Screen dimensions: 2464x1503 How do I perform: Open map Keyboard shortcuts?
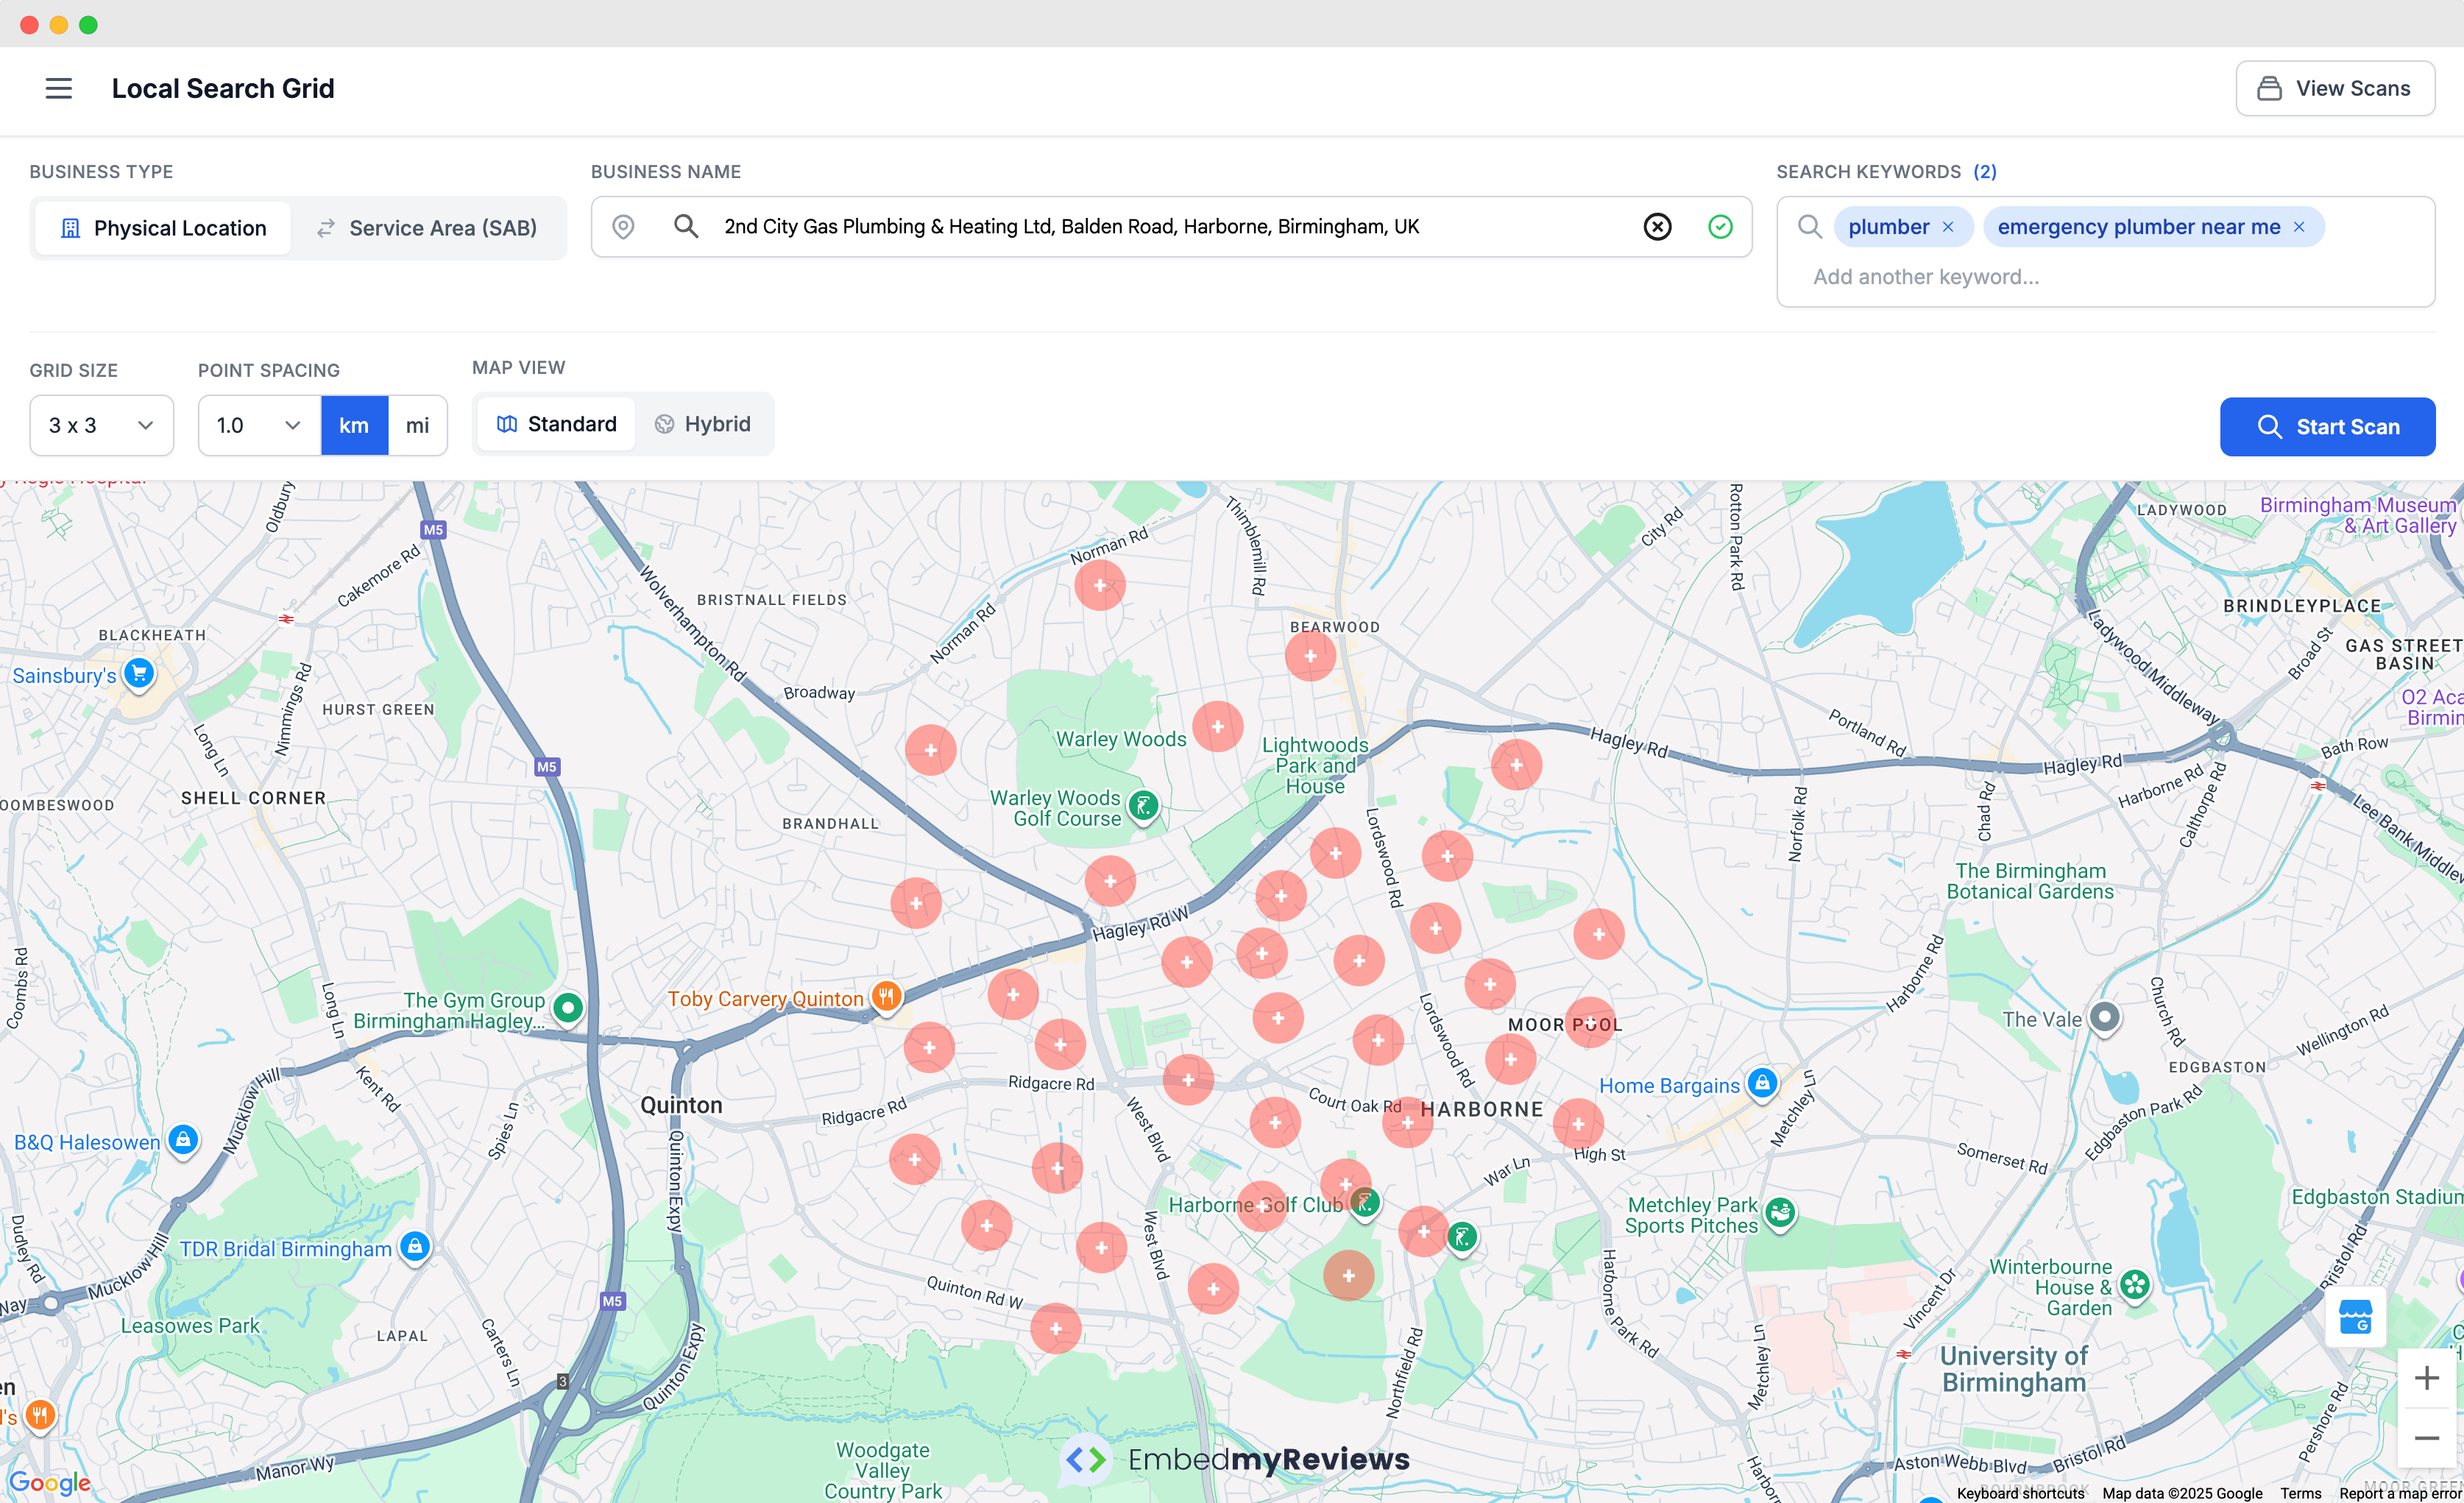(x=2020, y=1493)
